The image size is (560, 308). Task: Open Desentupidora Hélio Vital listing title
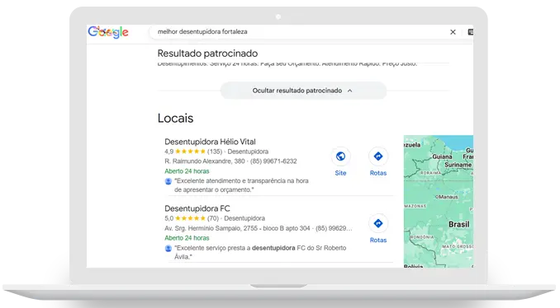coord(210,142)
